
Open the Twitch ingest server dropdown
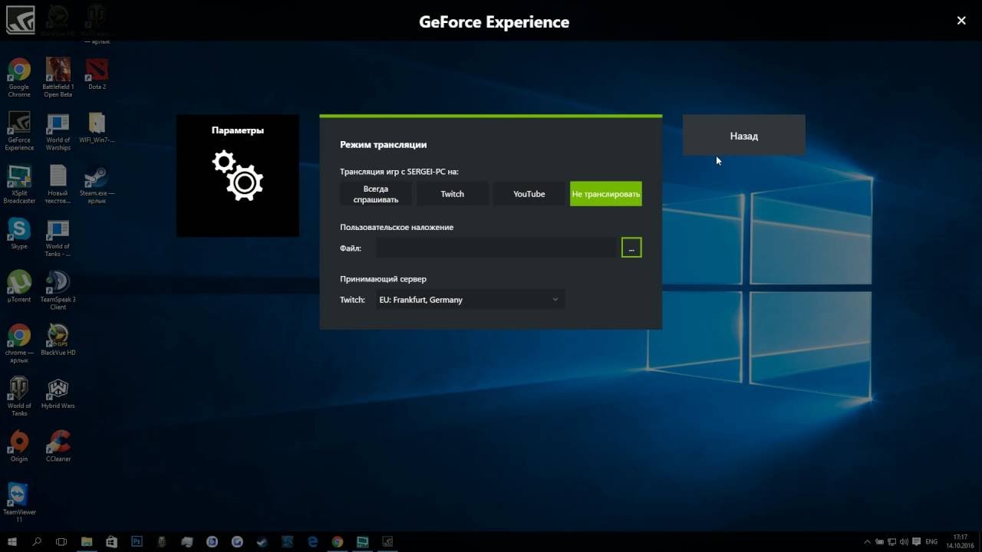point(469,300)
